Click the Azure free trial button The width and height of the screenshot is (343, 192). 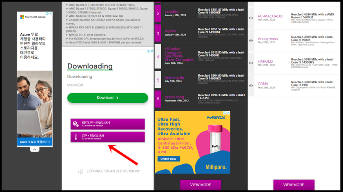pyautogui.click(x=35, y=142)
